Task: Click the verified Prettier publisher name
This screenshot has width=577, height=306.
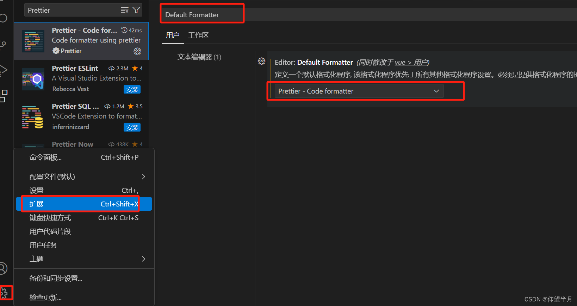Action: pos(71,51)
